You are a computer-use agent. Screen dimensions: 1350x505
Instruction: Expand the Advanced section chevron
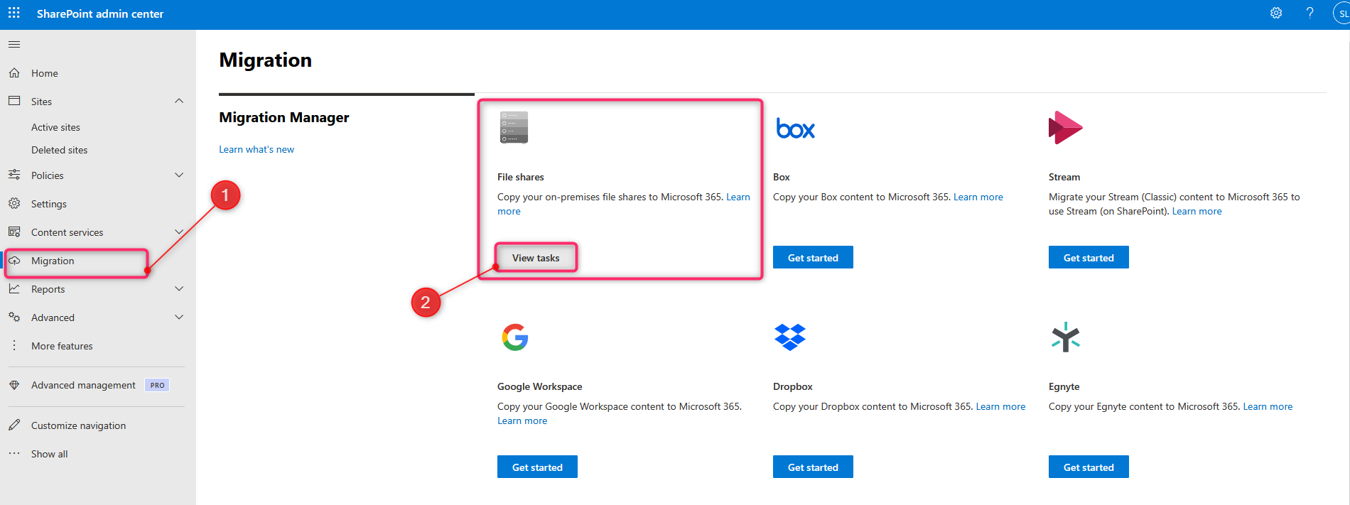(x=179, y=317)
